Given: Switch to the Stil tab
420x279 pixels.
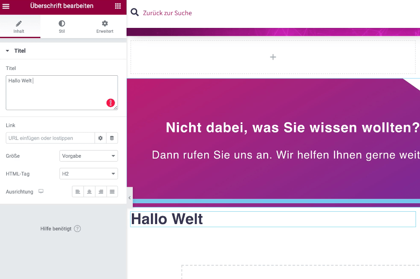Looking at the screenshot, I should (62, 27).
